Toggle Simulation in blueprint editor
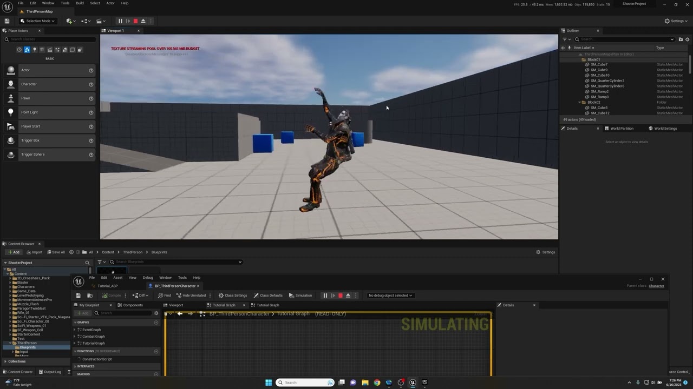Viewport: 693px width, 389px height. (x=300, y=296)
